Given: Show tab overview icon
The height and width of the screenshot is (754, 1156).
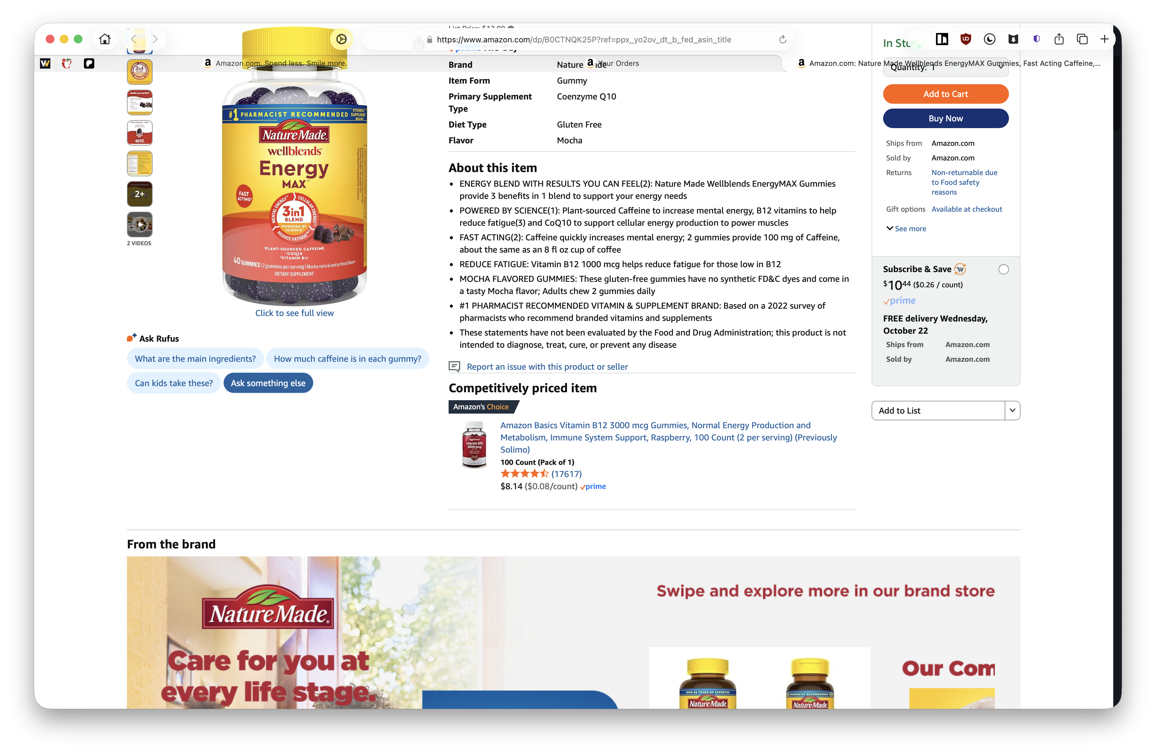Looking at the screenshot, I should [1082, 39].
